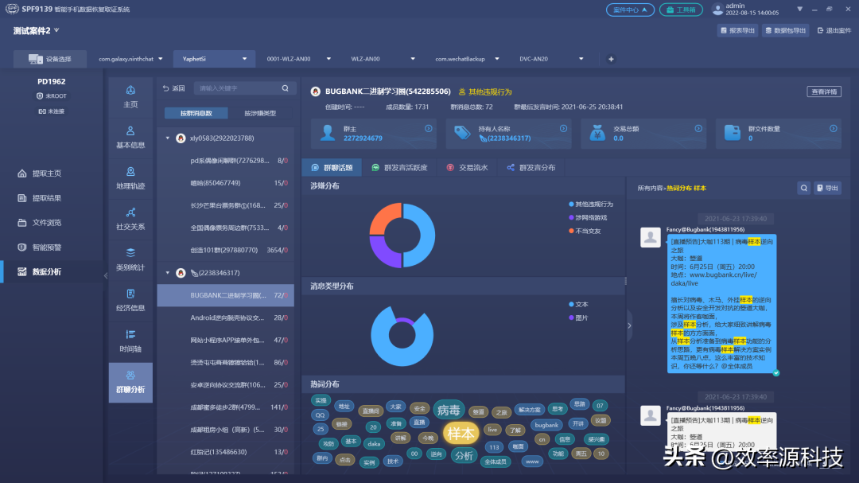Open the 设备选择 tab

coord(50,59)
